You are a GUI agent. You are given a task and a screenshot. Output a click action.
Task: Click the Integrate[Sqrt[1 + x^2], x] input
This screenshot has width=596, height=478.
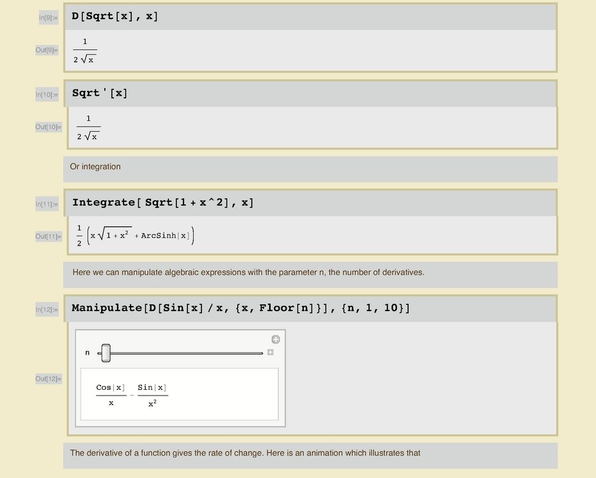tap(163, 203)
